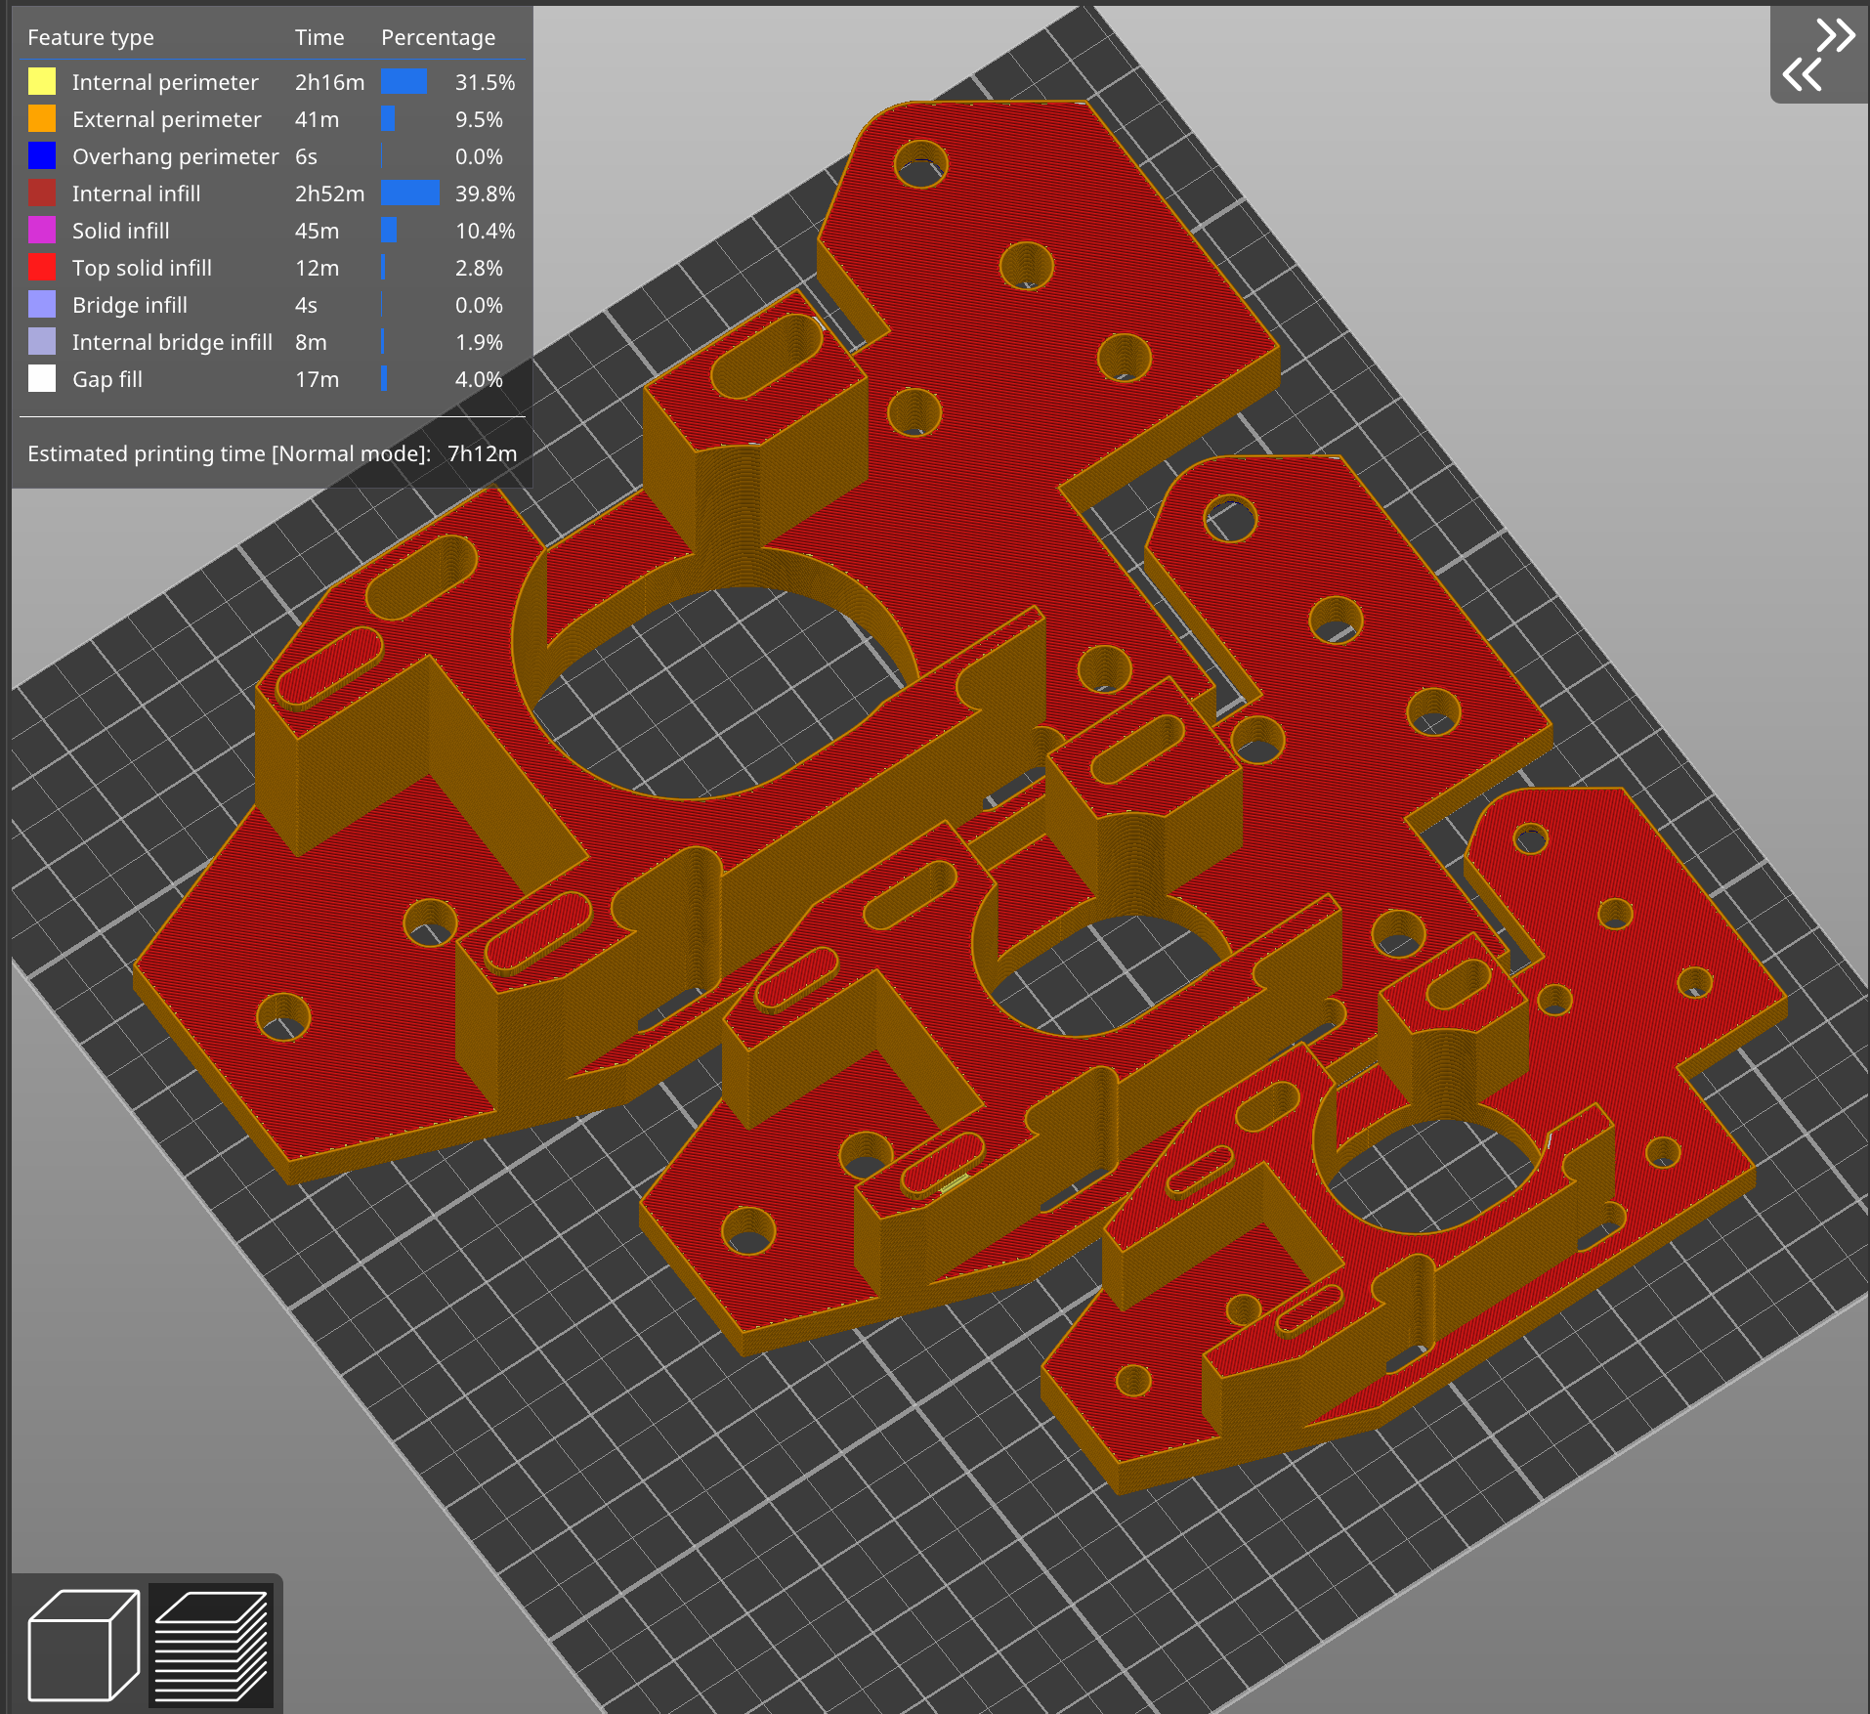Screen dimensions: 1870x1714
Task: Toggle External perimeter orange swatch
Action: click(42, 118)
